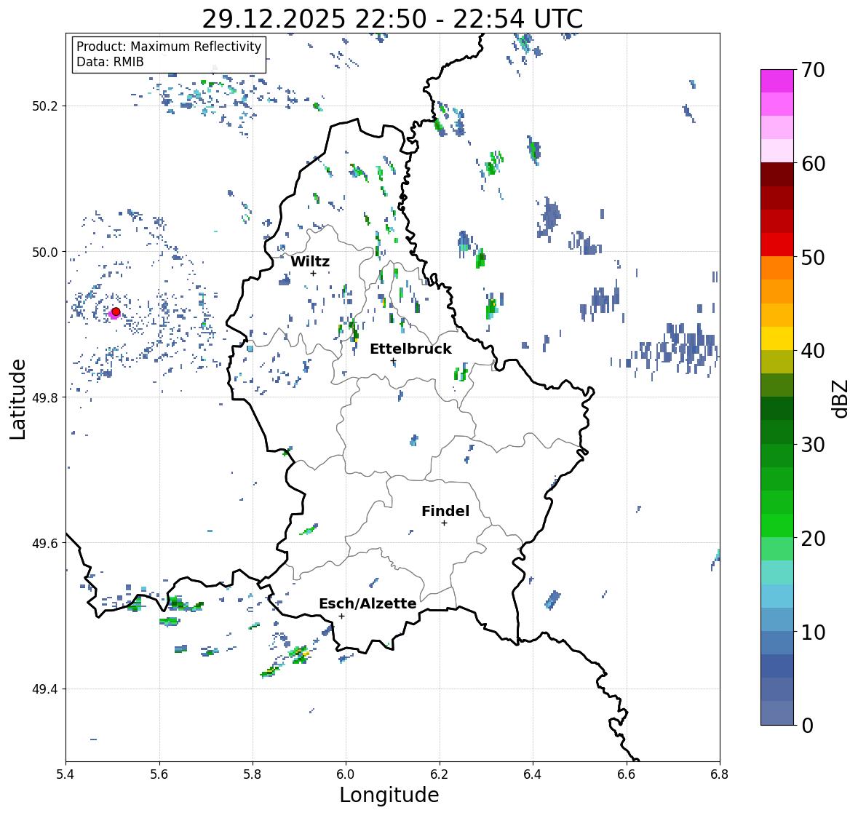858x813 pixels.
Task: Click the 'Product: Maximum Reflectivity' legend text
Action: click(169, 47)
